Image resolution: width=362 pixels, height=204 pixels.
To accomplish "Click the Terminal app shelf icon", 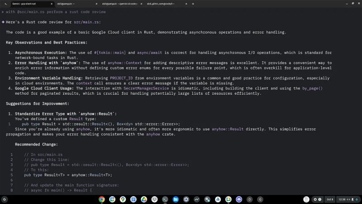I will (165, 199).
